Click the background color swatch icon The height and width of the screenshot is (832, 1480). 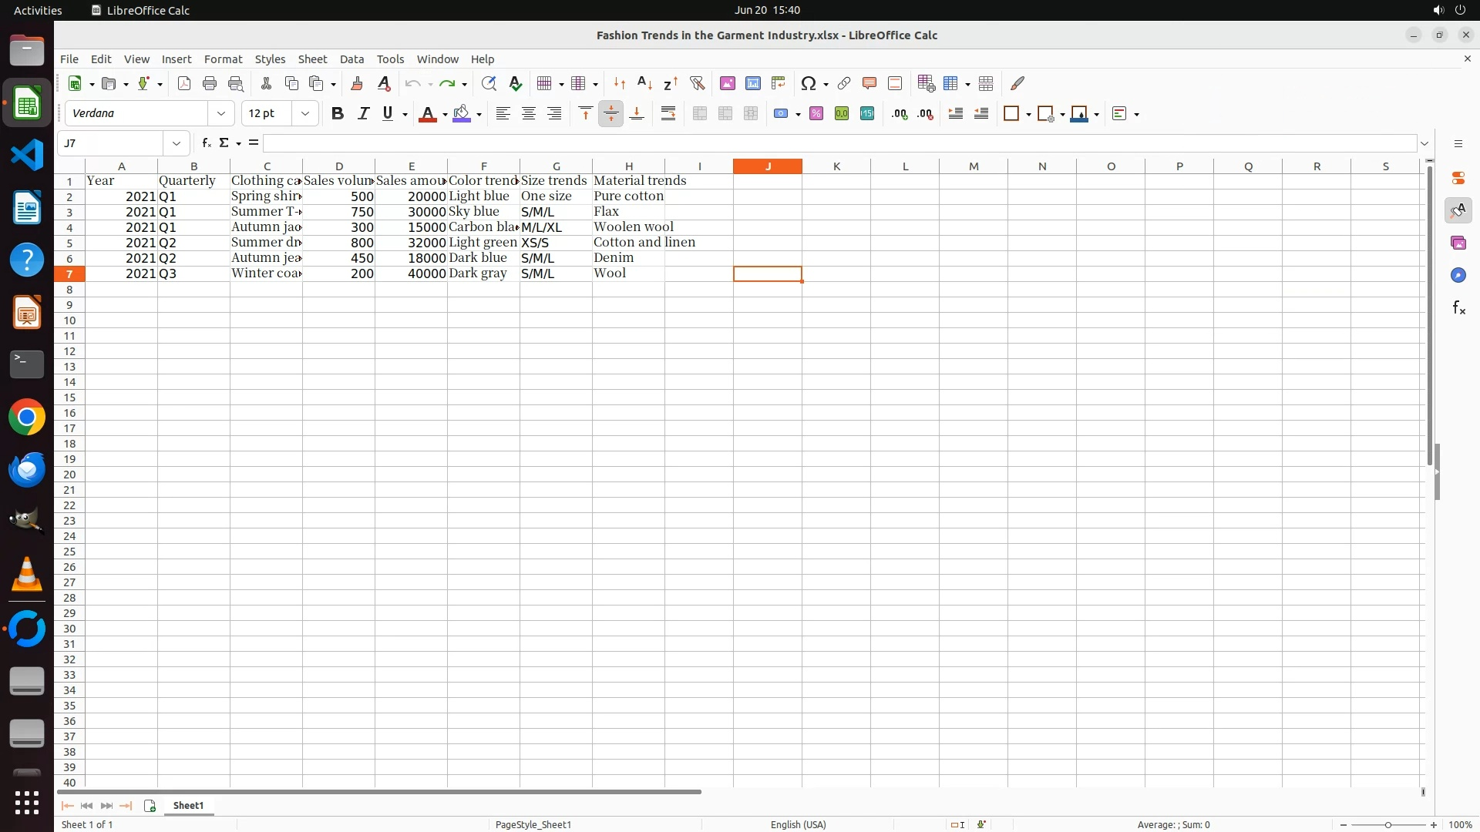click(x=462, y=114)
